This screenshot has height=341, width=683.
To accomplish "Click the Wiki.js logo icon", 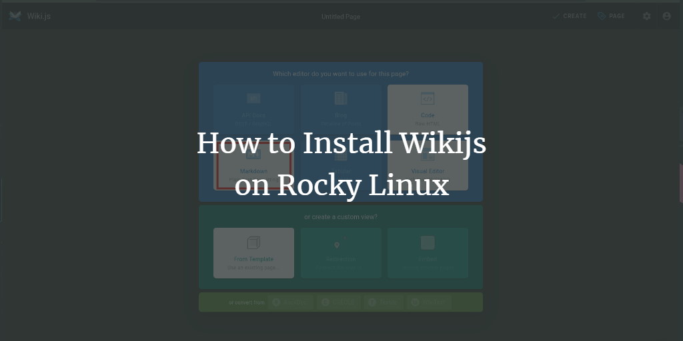I will [x=15, y=16].
